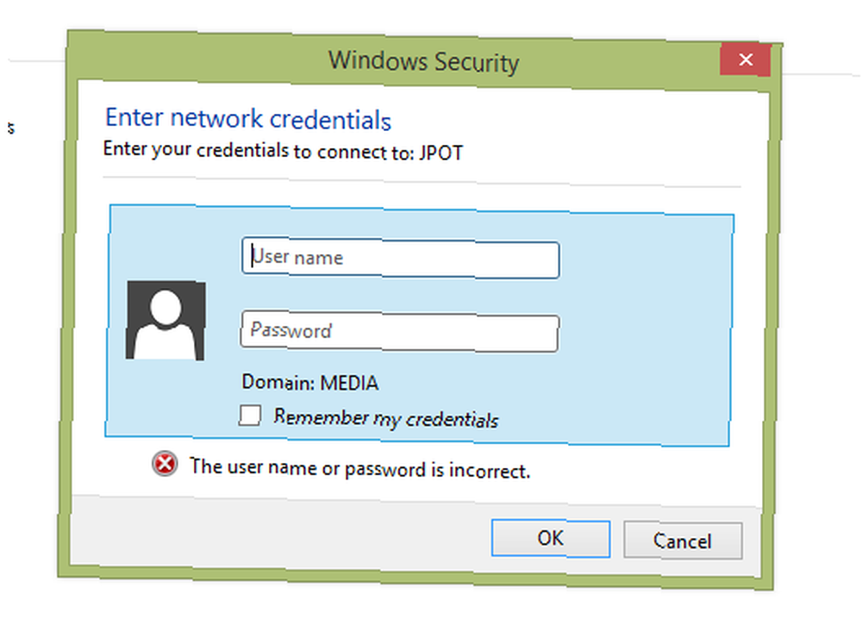
Task: Click the Enter network credentials heading
Action: coord(248,118)
